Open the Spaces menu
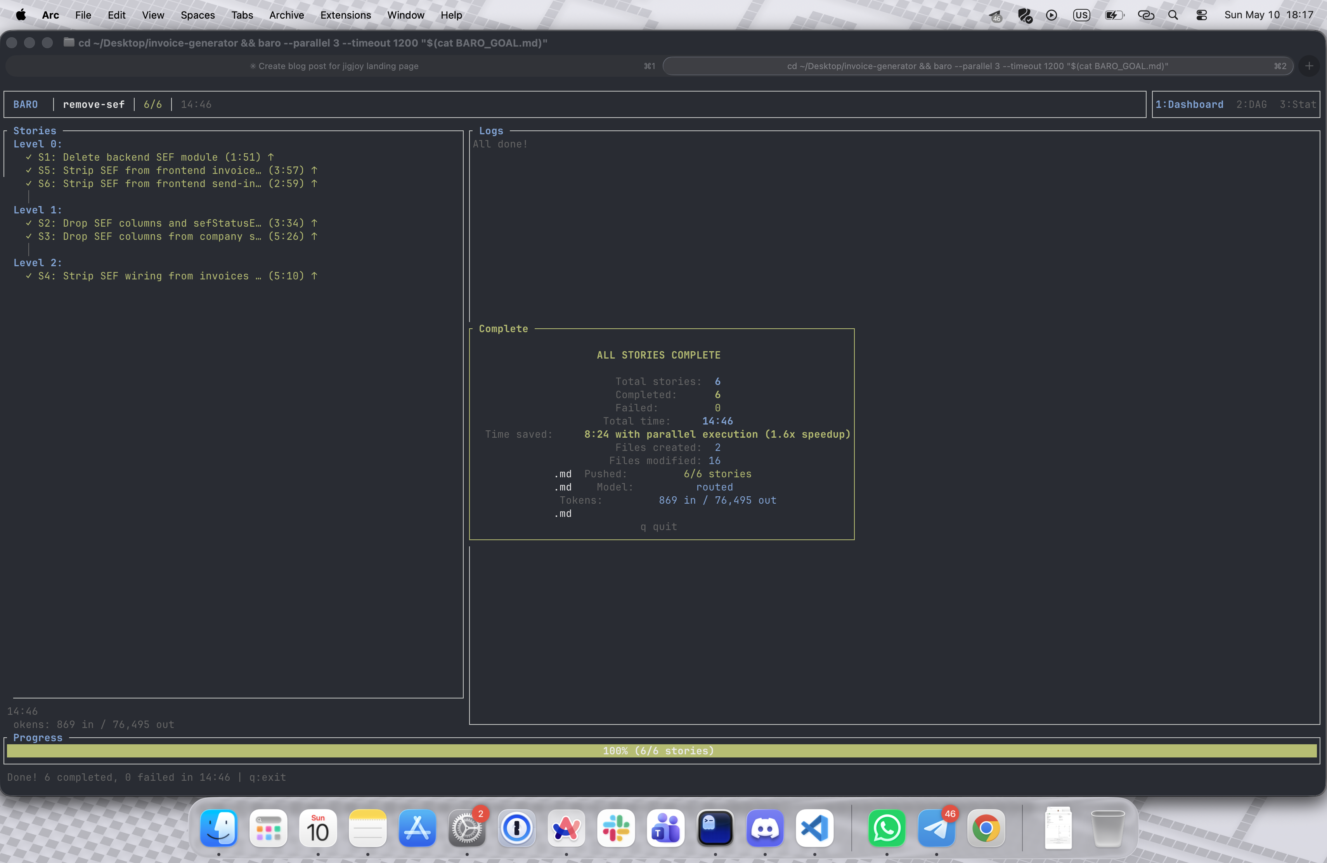The image size is (1327, 863). pyautogui.click(x=197, y=15)
